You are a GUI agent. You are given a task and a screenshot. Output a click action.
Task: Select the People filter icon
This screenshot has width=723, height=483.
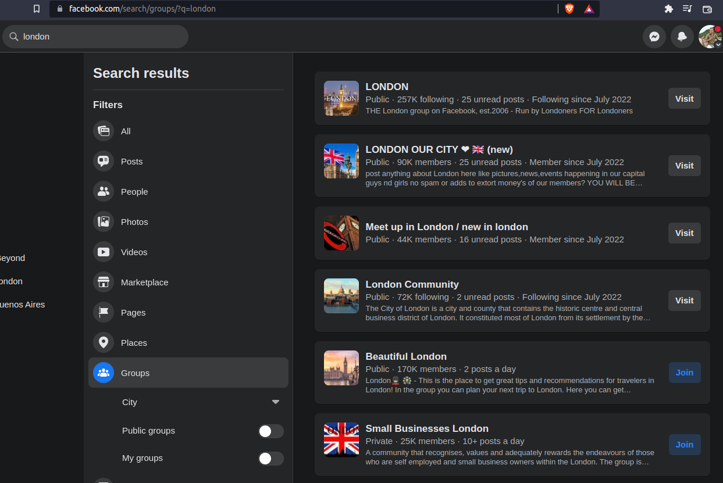(x=104, y=192)
